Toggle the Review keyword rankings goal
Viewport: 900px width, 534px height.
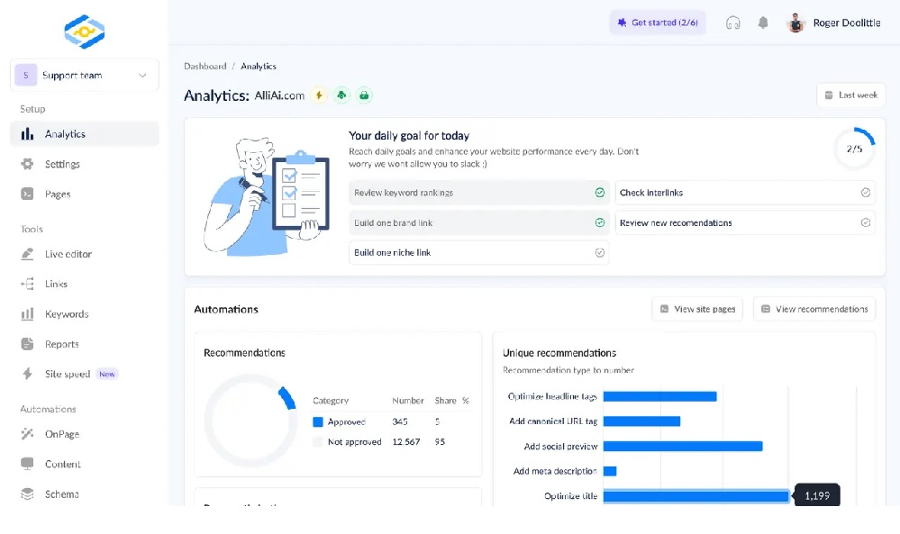(599, 193)
